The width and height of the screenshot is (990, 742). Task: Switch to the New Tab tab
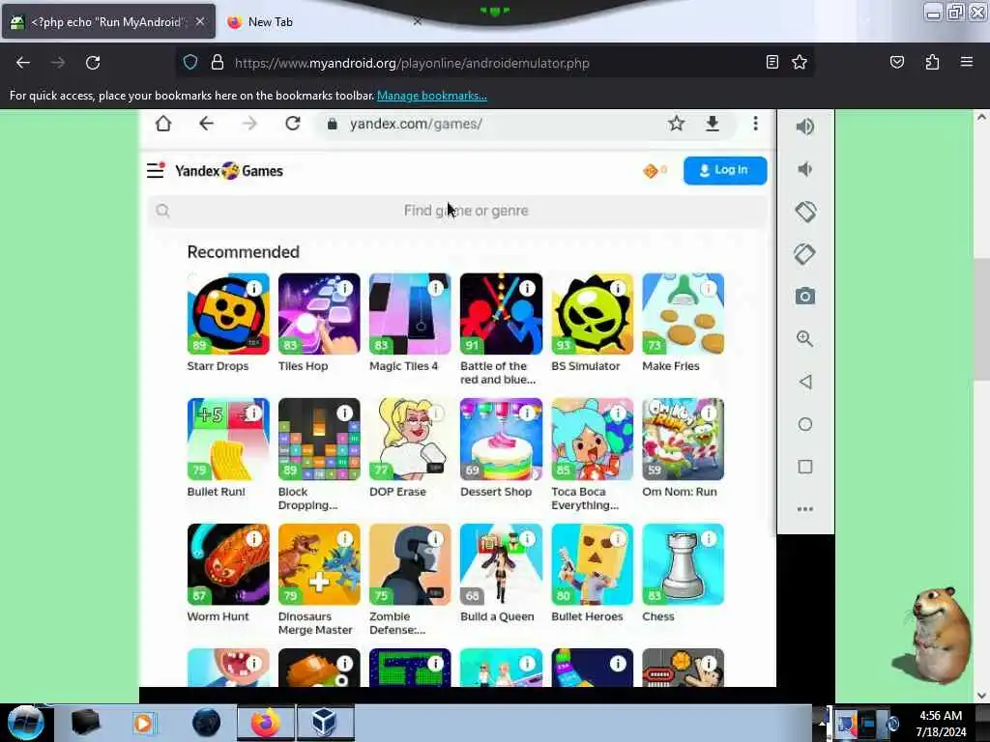(271, 22)
